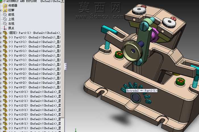Screen dimensions: 199x132
Task: Select the 传感器 tree label
Action: 13,6
